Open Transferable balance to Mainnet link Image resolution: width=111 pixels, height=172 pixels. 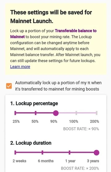pyautogui.click(x=53, y=34)
